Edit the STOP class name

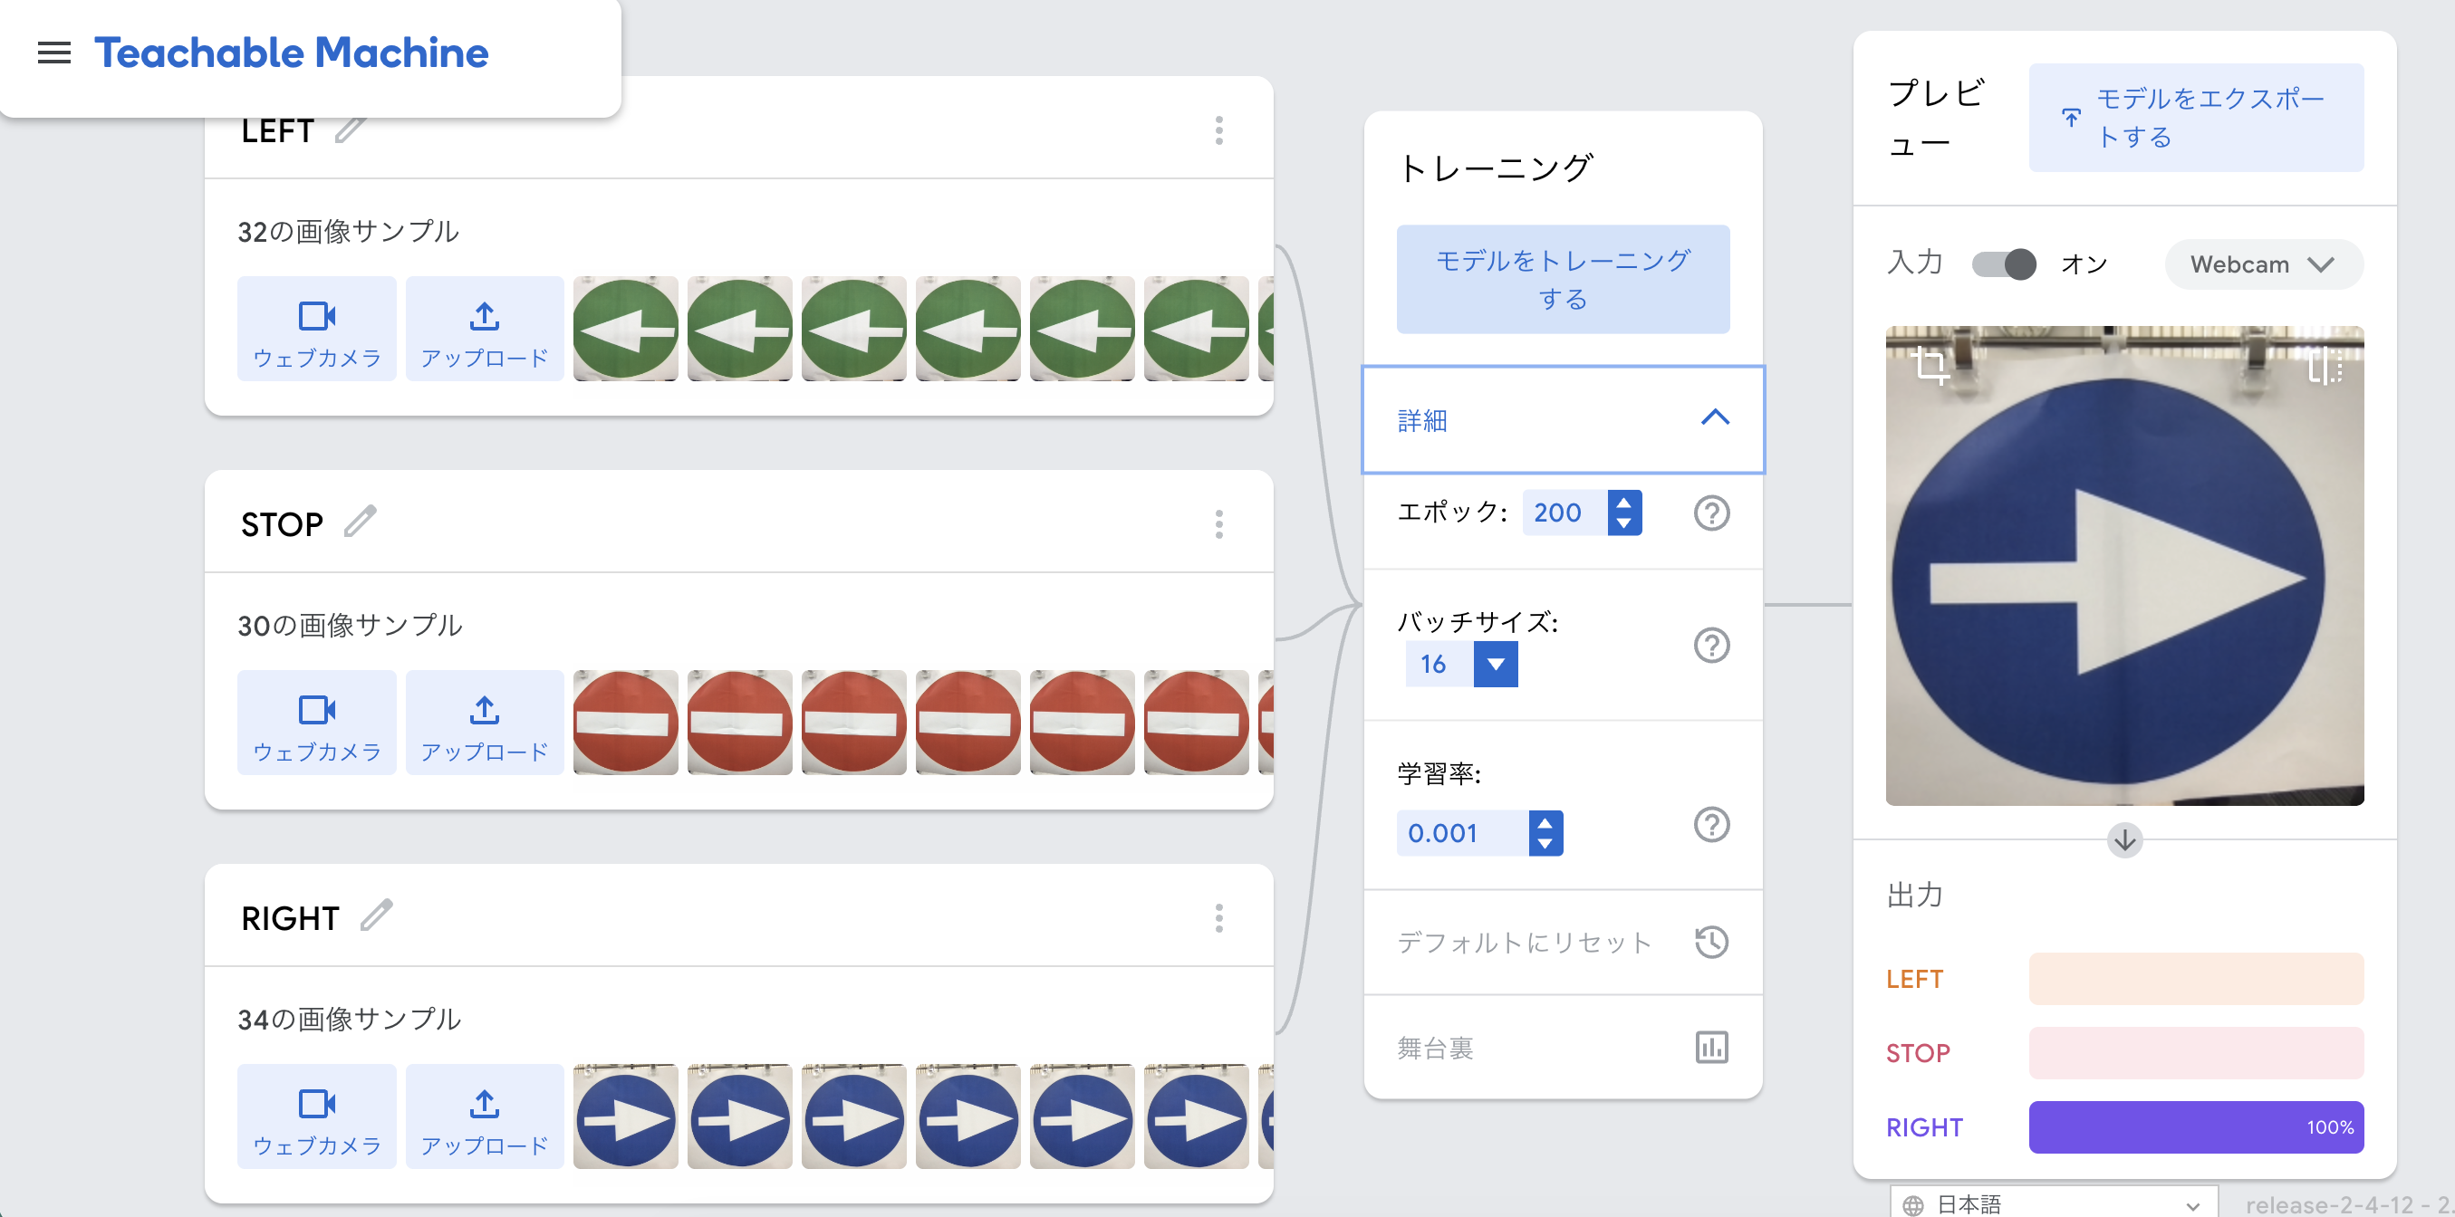point(361,522)
